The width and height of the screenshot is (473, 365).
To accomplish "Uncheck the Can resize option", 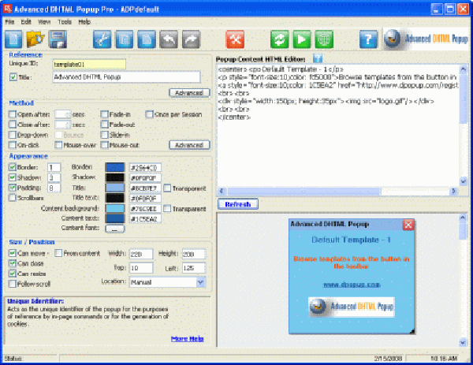I will pos(13,271).
